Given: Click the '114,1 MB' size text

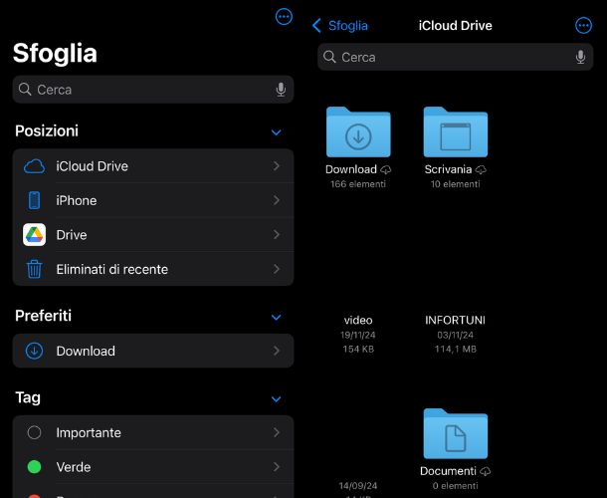Looking at the screenshot, I should 456,350.
